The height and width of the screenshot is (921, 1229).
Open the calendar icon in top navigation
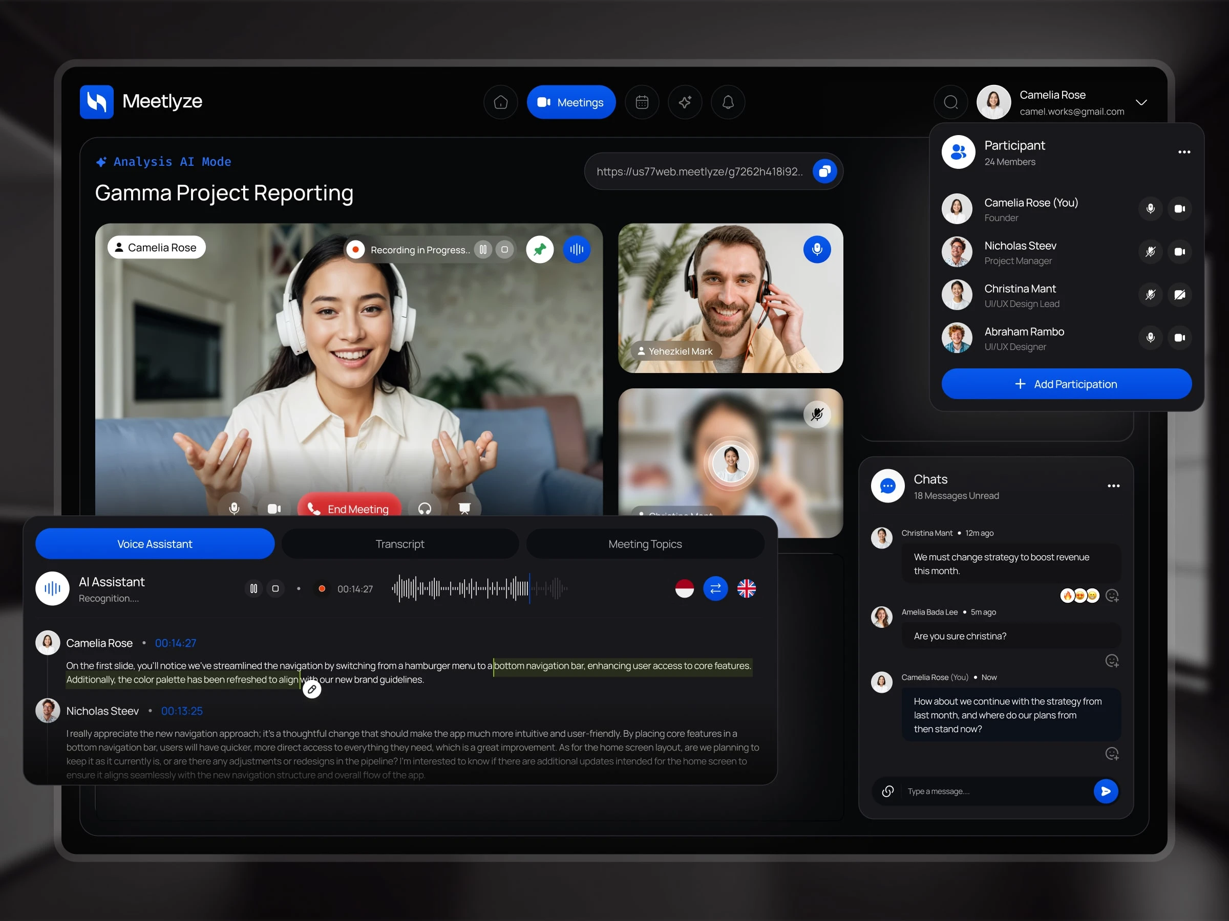[642, 102]
